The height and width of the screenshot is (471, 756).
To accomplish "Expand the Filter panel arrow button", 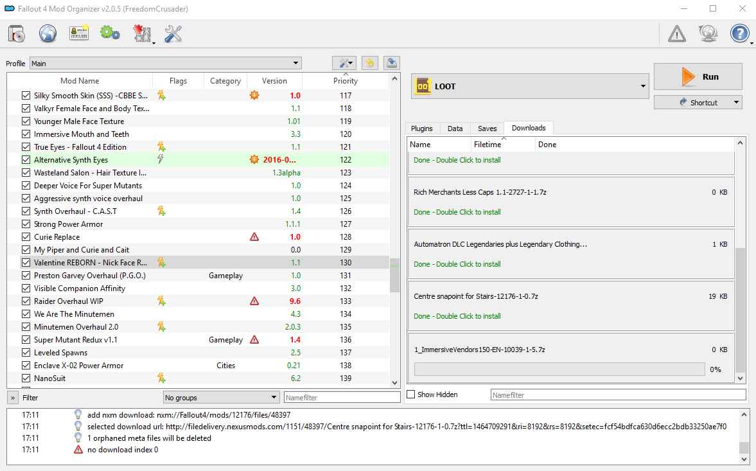I will pyautogui.click(x=13, y=398).
